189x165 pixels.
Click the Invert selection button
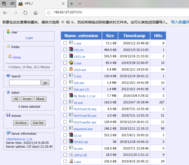click(27, 99)
